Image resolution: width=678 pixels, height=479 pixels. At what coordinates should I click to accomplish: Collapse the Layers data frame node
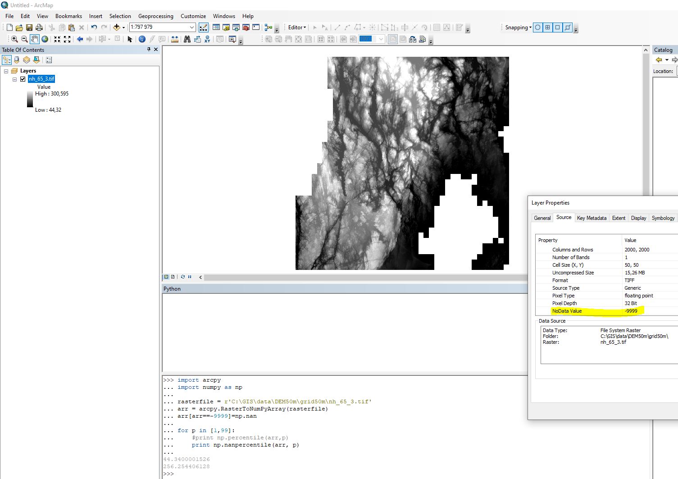(6, 71)
